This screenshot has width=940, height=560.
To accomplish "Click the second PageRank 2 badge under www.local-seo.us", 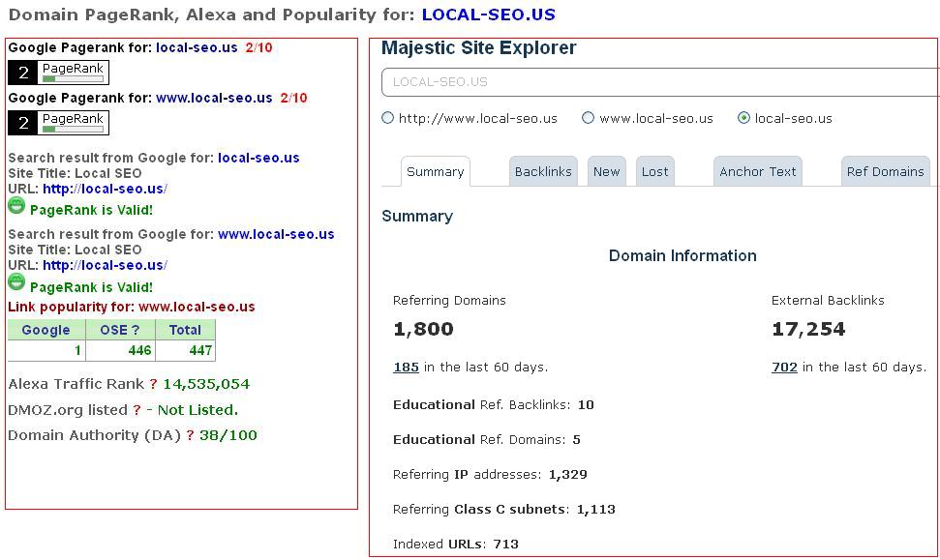I will pos(58,123).
